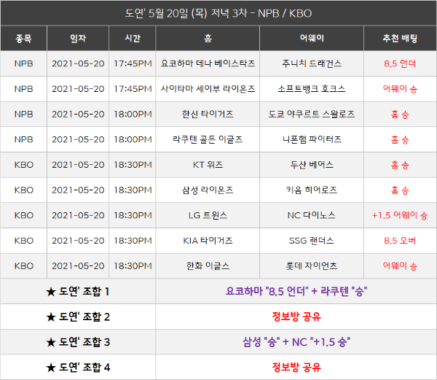Click NPB in the 라쿠텐 골든 이글즈 row

(24, 139)
